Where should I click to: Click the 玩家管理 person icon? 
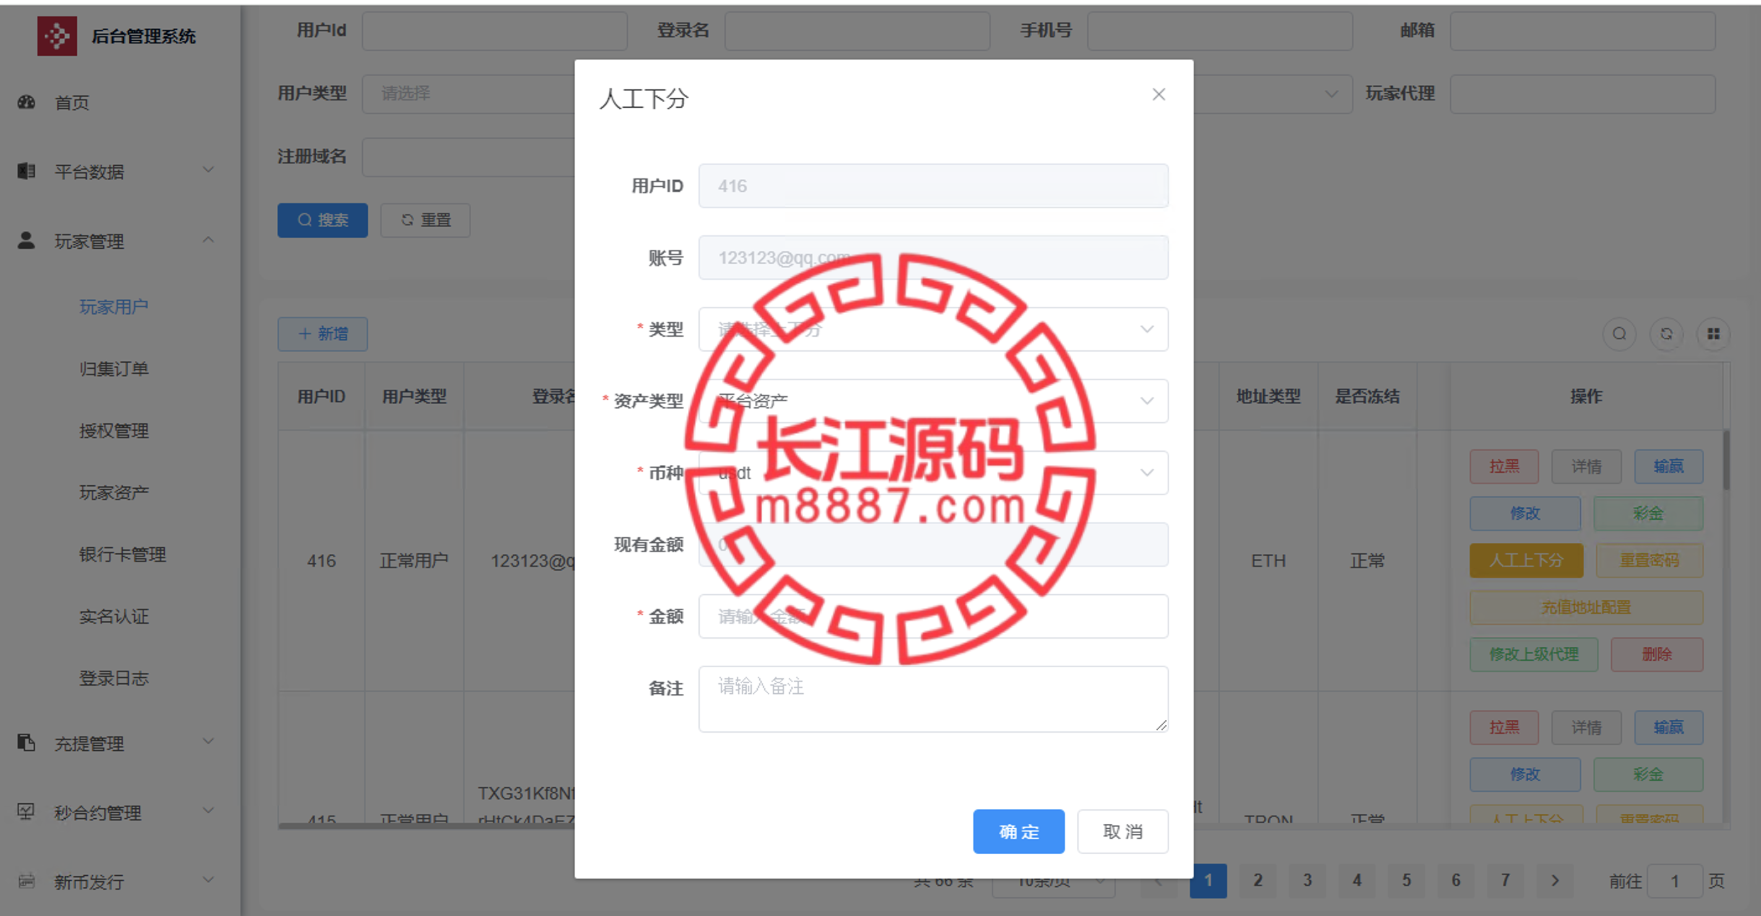27,240
